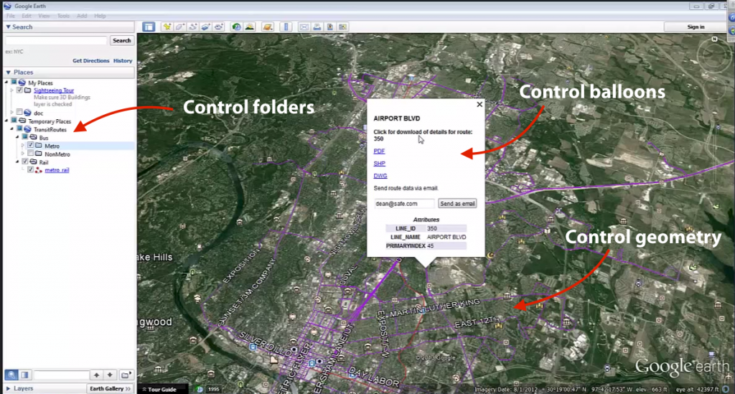
Task: Toggle the My Places checkbox
Action: [x=14, y=83]
